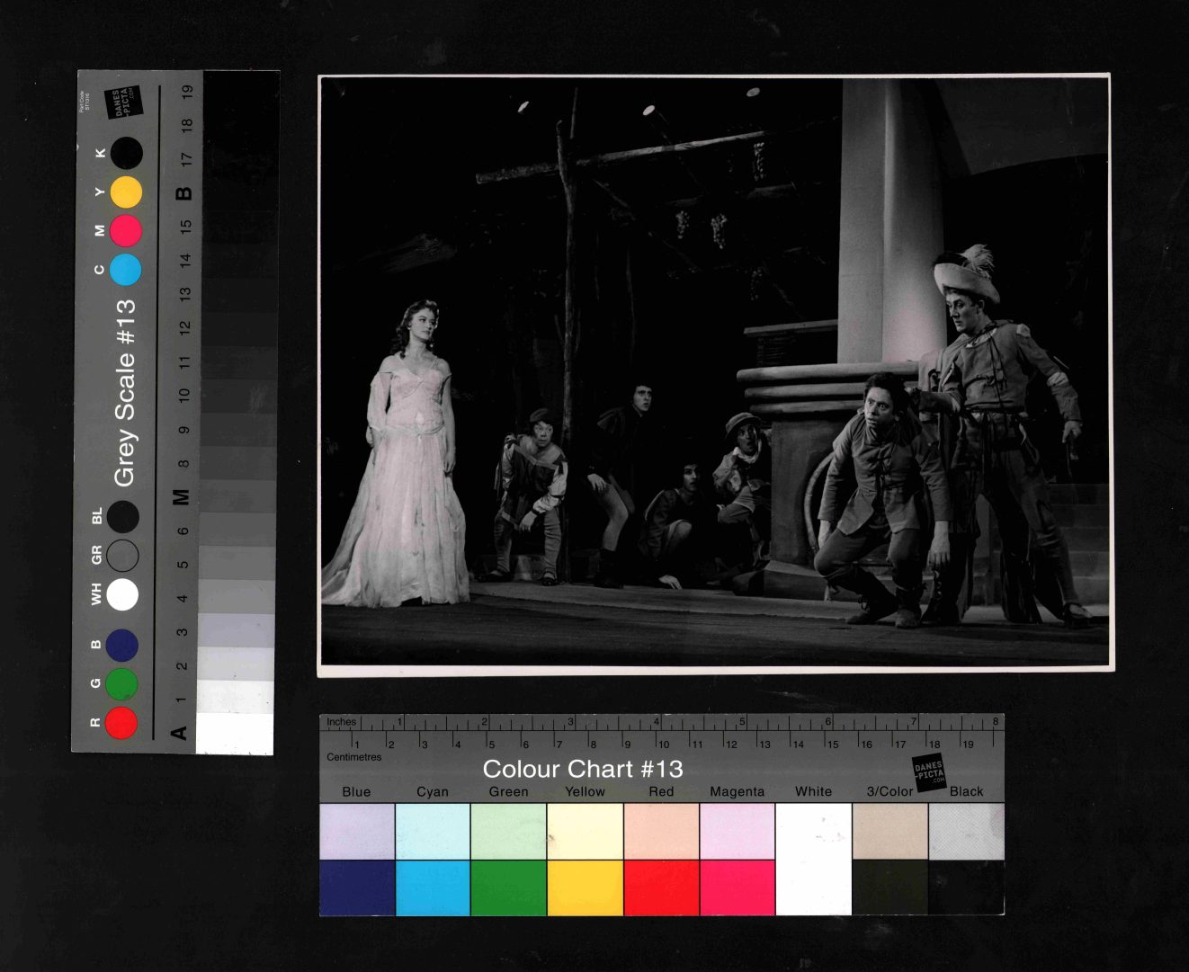
Task: Select the green circle labeled G
Action: click(121, 684)
